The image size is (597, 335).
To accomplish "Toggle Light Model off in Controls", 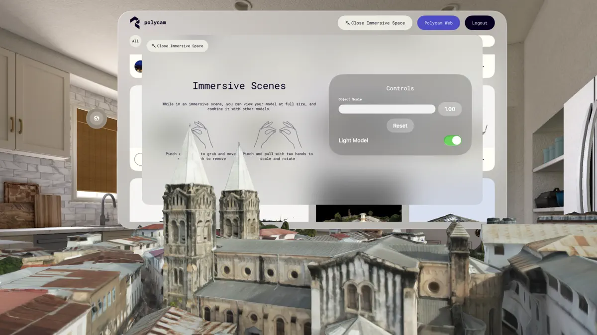I will 452,140.
